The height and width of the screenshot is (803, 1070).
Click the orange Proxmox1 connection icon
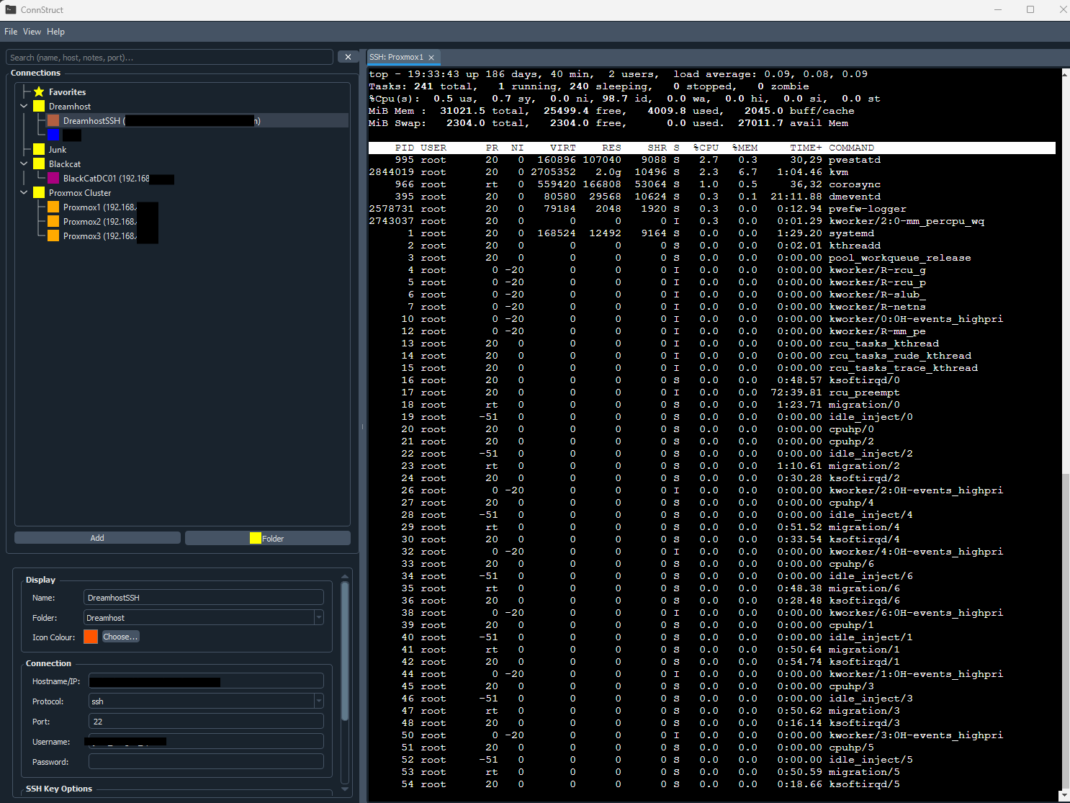click(53, 207)
